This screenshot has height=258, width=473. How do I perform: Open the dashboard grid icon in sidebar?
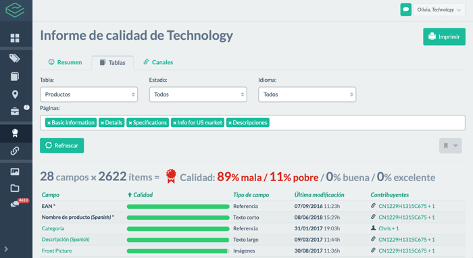[x=15, y=38]
